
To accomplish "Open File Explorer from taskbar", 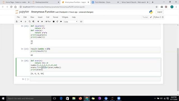I will 74,98.
